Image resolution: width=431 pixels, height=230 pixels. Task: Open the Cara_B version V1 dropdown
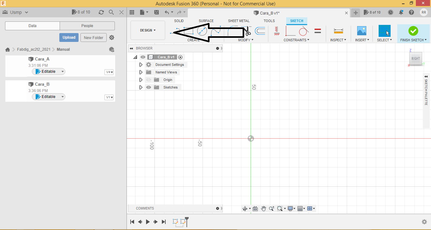click(109, 97)
